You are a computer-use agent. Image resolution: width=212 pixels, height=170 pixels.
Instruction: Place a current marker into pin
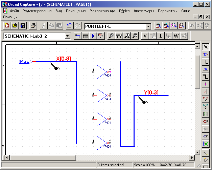click(x=127, y=36)
